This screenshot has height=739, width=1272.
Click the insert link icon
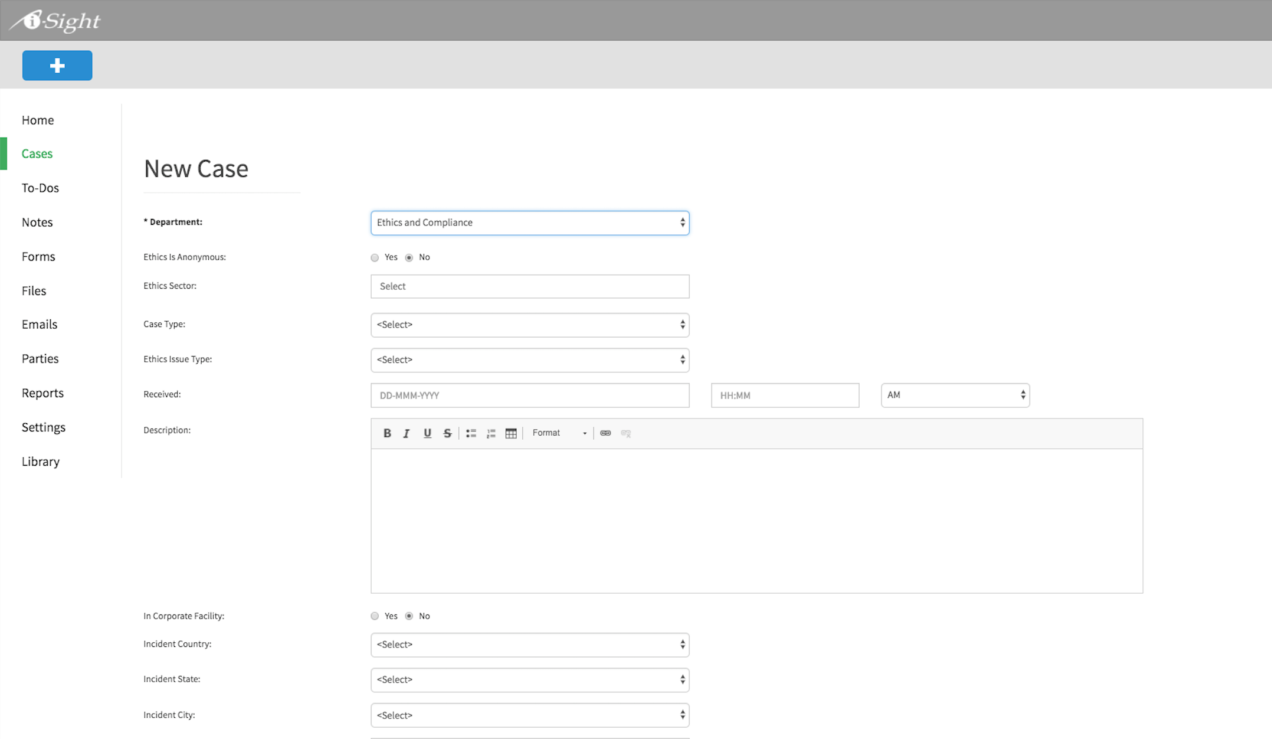605,433
